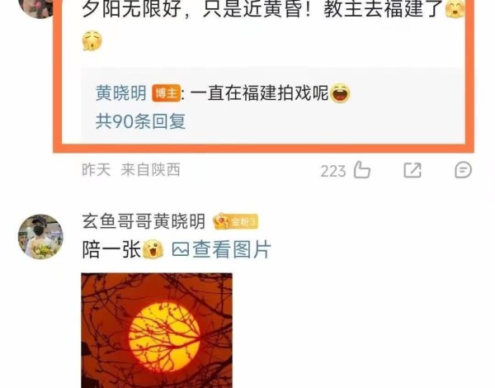Tap the picture icon before 查看图片
The width and height of the screenshot is (495, 388).
[181, 249]
